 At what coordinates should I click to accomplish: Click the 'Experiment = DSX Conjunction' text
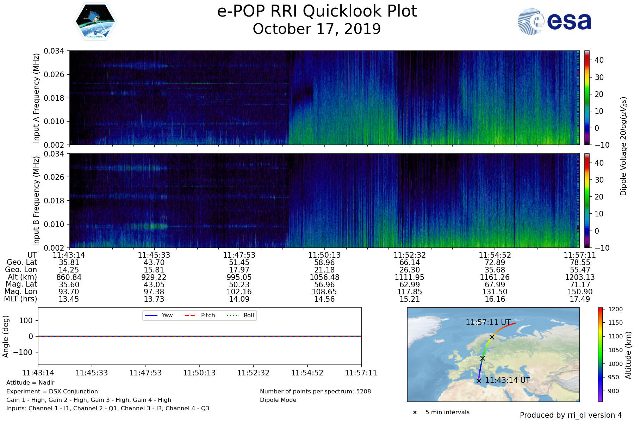tap(52, 391)
